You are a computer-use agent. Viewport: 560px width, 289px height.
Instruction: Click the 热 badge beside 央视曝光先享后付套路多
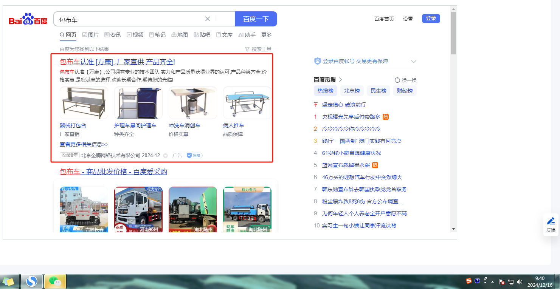[386, 117]
